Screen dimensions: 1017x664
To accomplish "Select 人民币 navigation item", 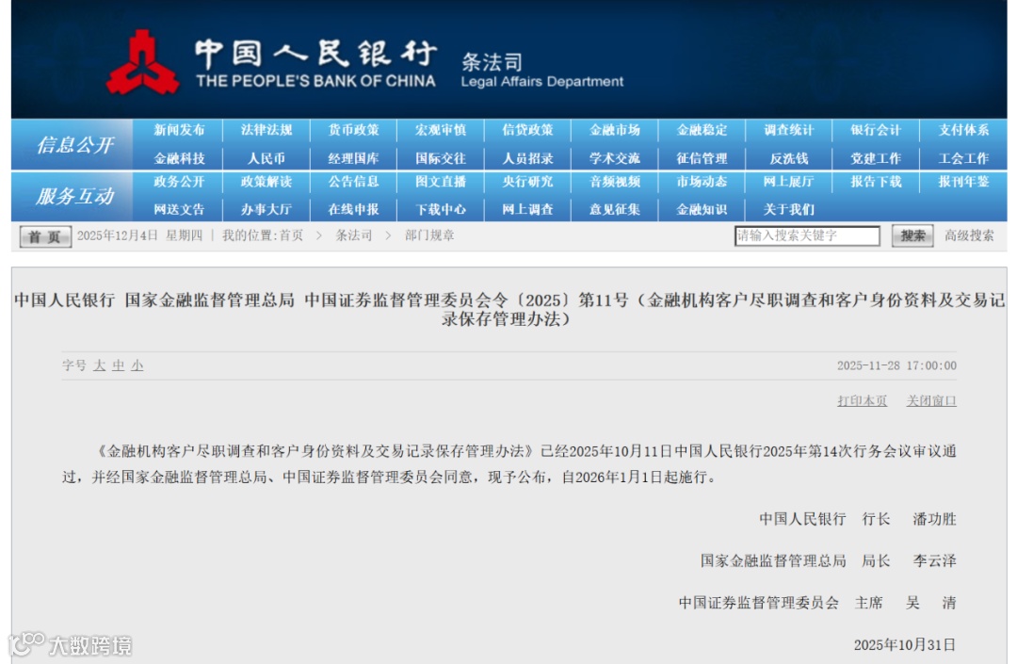I will [x=266, y=158].
